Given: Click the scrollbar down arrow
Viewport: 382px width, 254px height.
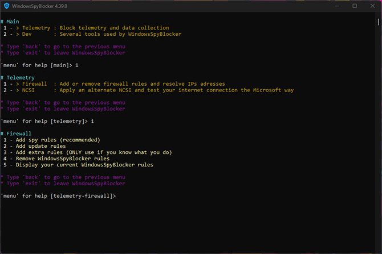Looking at the screenshot, I should tap(379, 250).
